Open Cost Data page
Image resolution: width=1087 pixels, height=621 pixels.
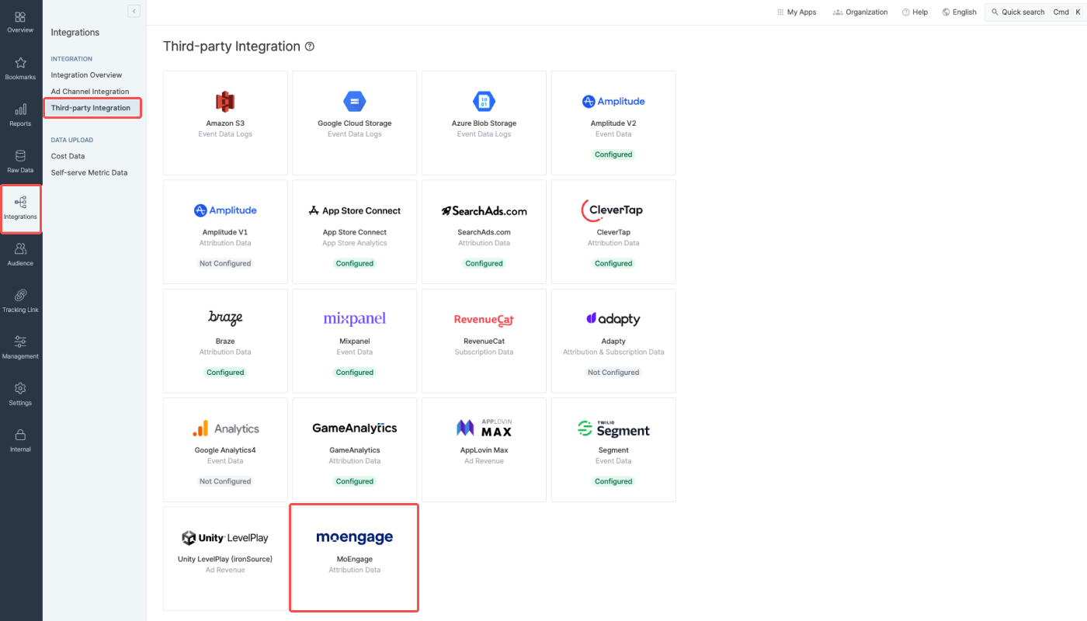(68, 156)
